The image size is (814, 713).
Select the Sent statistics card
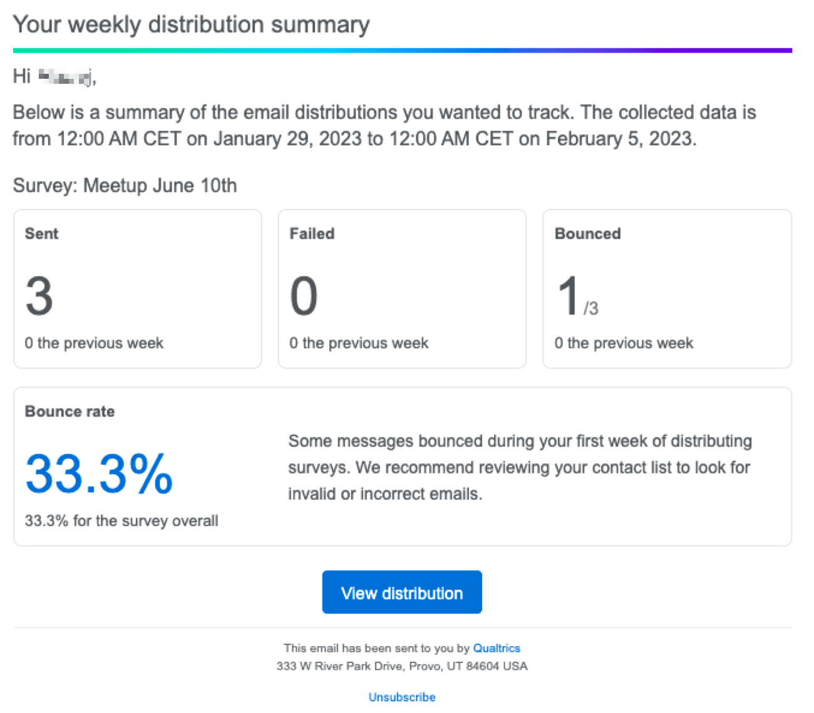[x=137, y=288]
